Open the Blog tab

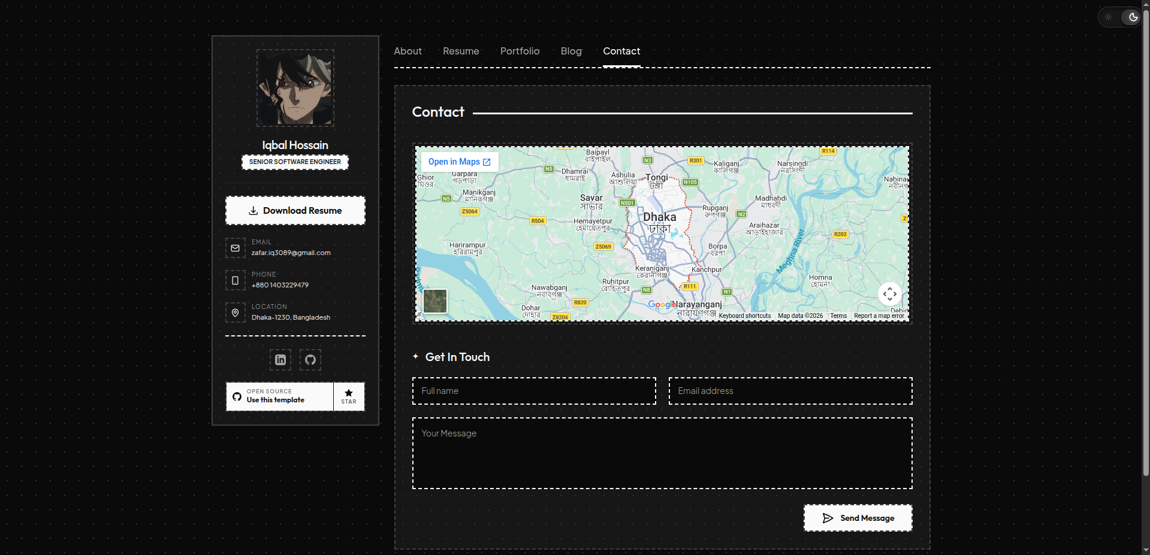[x=571, y=51]
